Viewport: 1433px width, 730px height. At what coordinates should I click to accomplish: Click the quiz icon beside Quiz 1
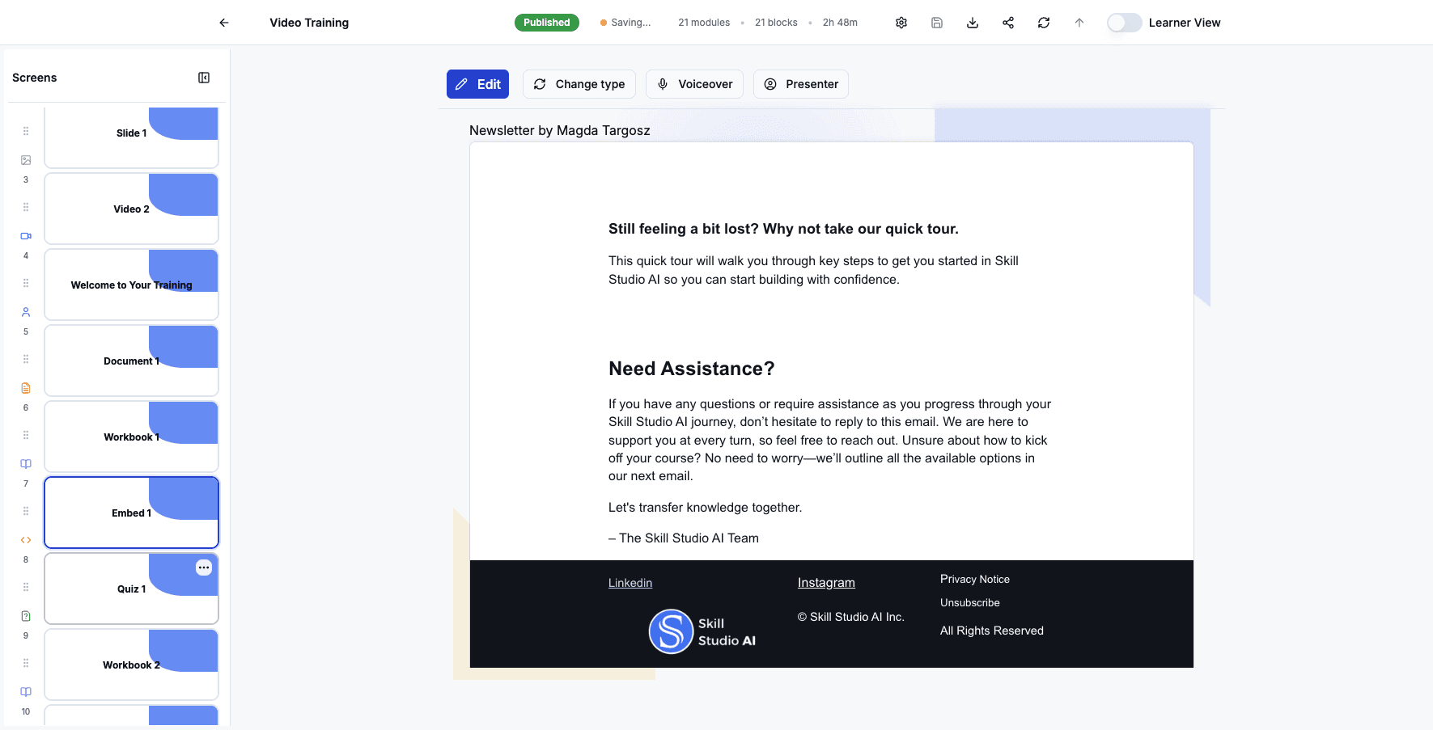click(25, 615)
